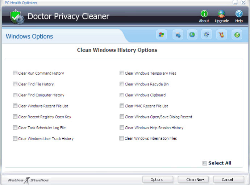Enable Clear Windows Clipboard option
The height and width of the screenshot is (185, 250).
pos(122,95)
